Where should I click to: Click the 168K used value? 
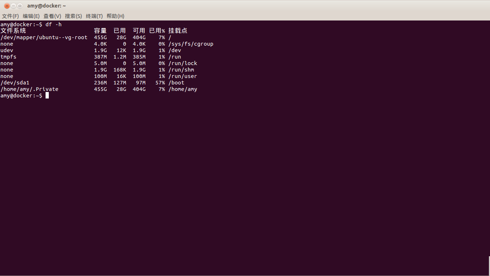tap(120, 70)
